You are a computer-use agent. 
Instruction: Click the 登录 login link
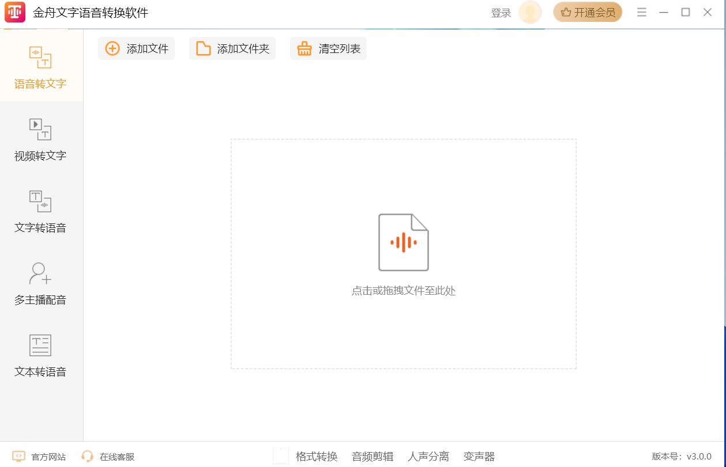pos(501,13)
